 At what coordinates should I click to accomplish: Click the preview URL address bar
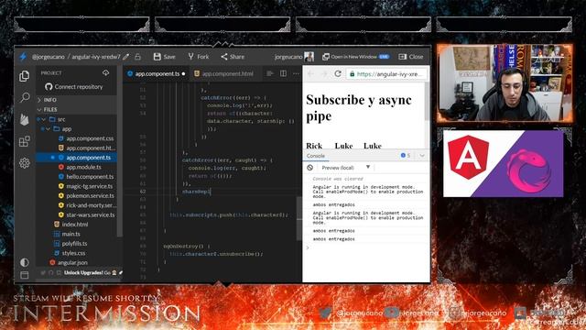(386, 73)
